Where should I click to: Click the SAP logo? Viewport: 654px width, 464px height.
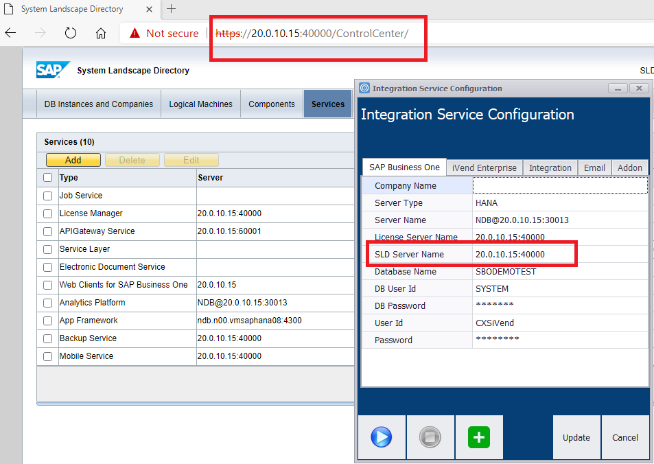point(53,70)
